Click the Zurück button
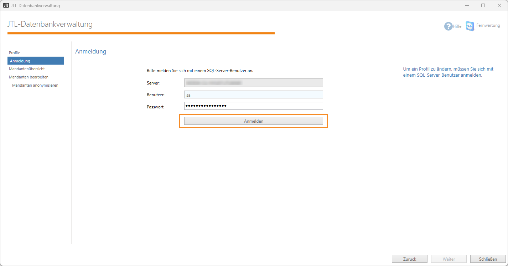This screenshot has height=266, width=508. (x=409, y=259)
